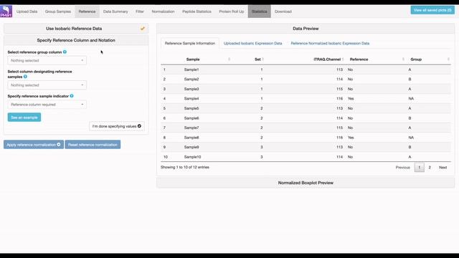This screenshot has height=258, width=459.
Task: Click the PMart logo icon
Action: tap(6, 11)
